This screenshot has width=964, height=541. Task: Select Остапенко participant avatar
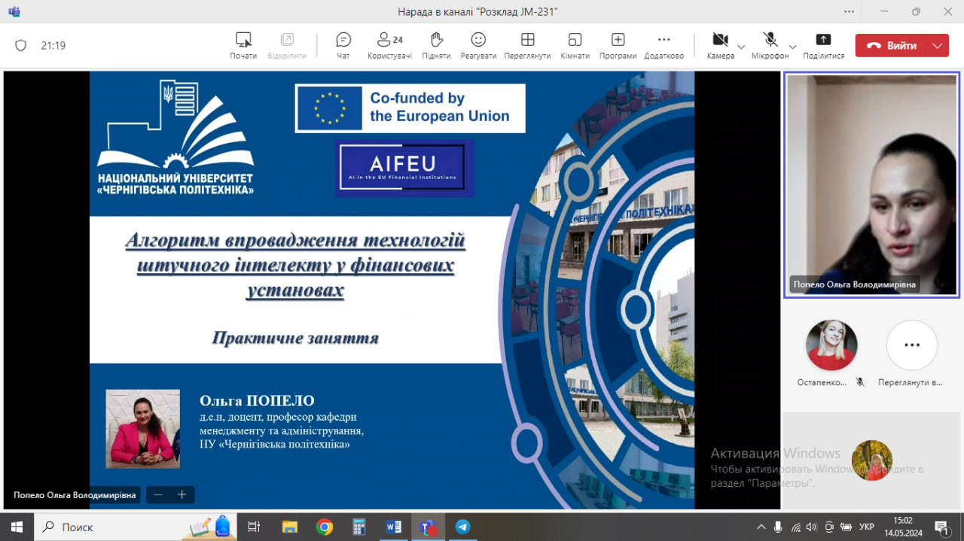[831, 345]
